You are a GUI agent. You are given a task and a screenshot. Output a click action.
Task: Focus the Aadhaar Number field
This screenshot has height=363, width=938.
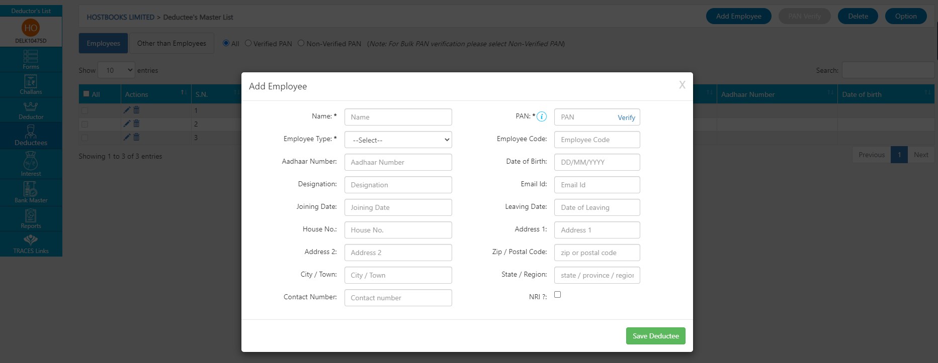[398, 162]
